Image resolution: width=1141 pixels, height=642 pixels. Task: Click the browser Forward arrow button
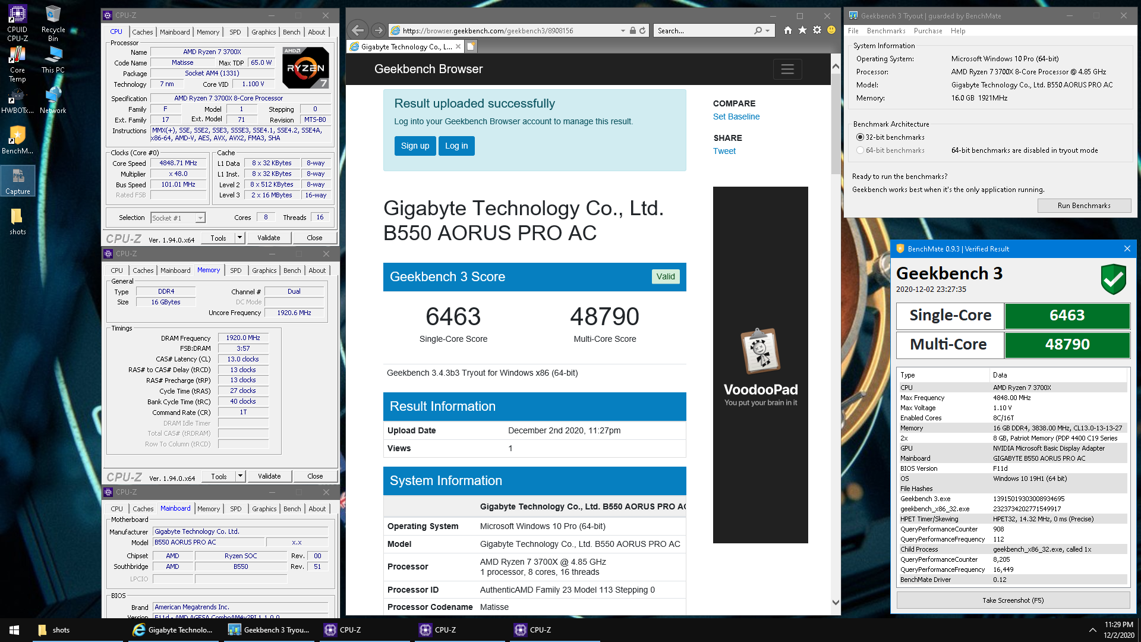pos(378,30)
